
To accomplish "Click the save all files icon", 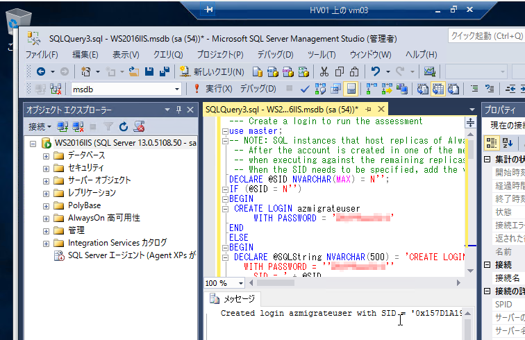I will [x=165, y=71].
